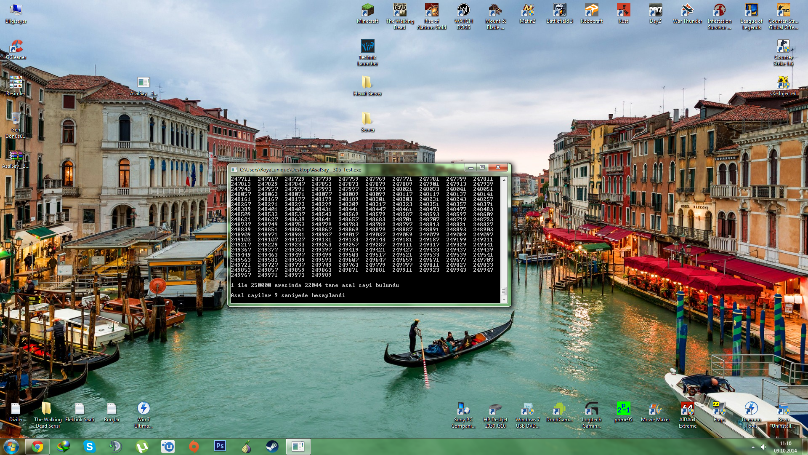Show hidden system tray icons arrow
This screenshot has height=455, width=808.
click(753, 447)
